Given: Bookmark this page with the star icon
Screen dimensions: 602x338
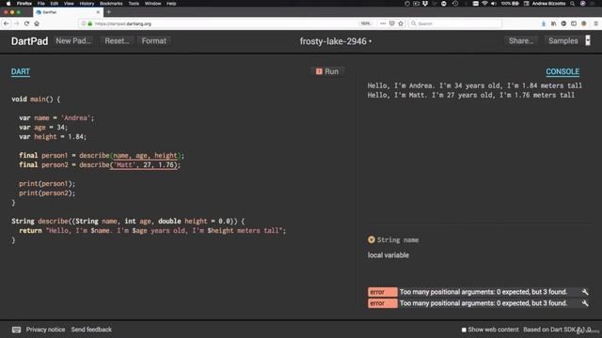Looking at the screenshot, I should 401,23.
